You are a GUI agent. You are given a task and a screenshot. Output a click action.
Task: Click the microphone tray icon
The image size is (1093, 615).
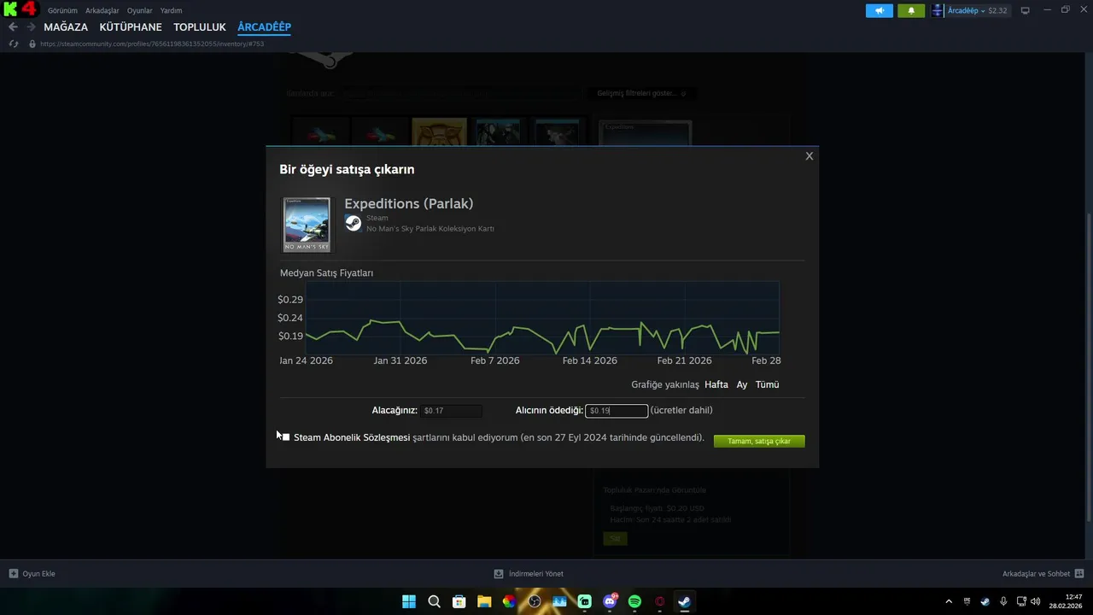[1003, 601]
